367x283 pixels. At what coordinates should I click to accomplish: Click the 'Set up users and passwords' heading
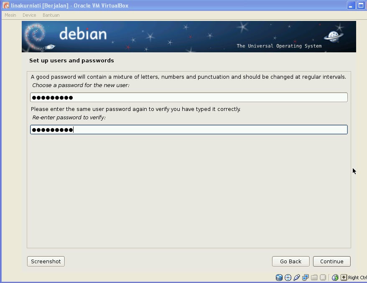(x=71, y=60)
